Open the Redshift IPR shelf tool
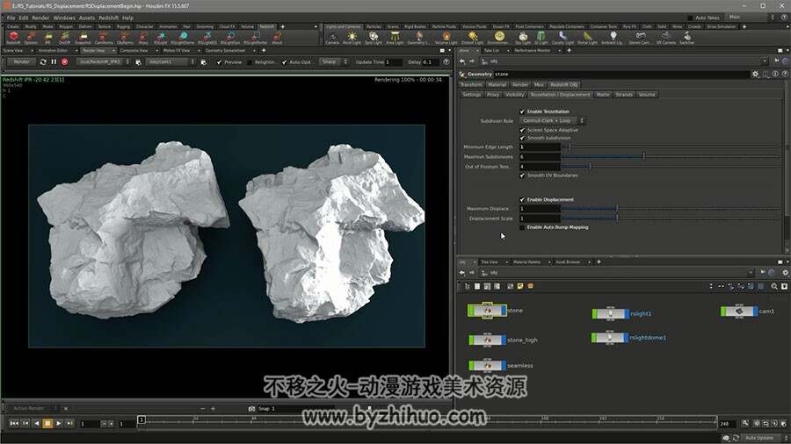This screenshot has width=791, height=444. click(47, 36)
